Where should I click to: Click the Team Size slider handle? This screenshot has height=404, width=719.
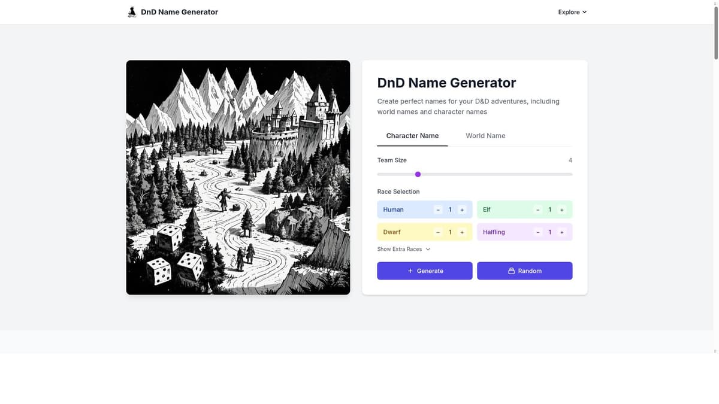point(418,174)
